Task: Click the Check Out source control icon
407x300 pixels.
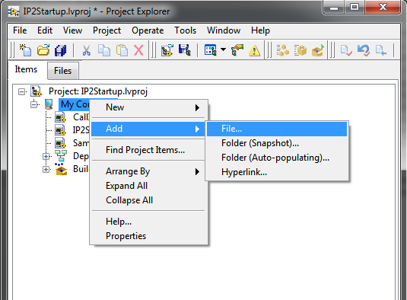Action: tap(381, 50)
